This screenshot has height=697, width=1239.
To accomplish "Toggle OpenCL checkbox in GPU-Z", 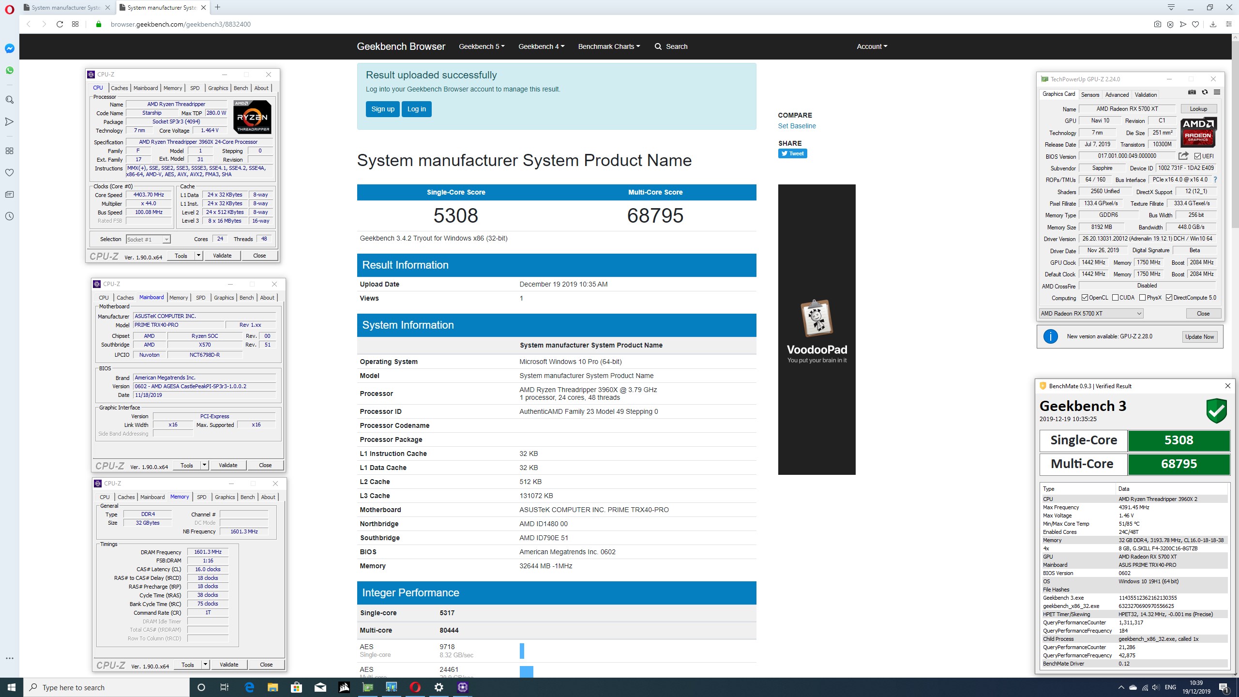I will click(x=1085, y=298).
